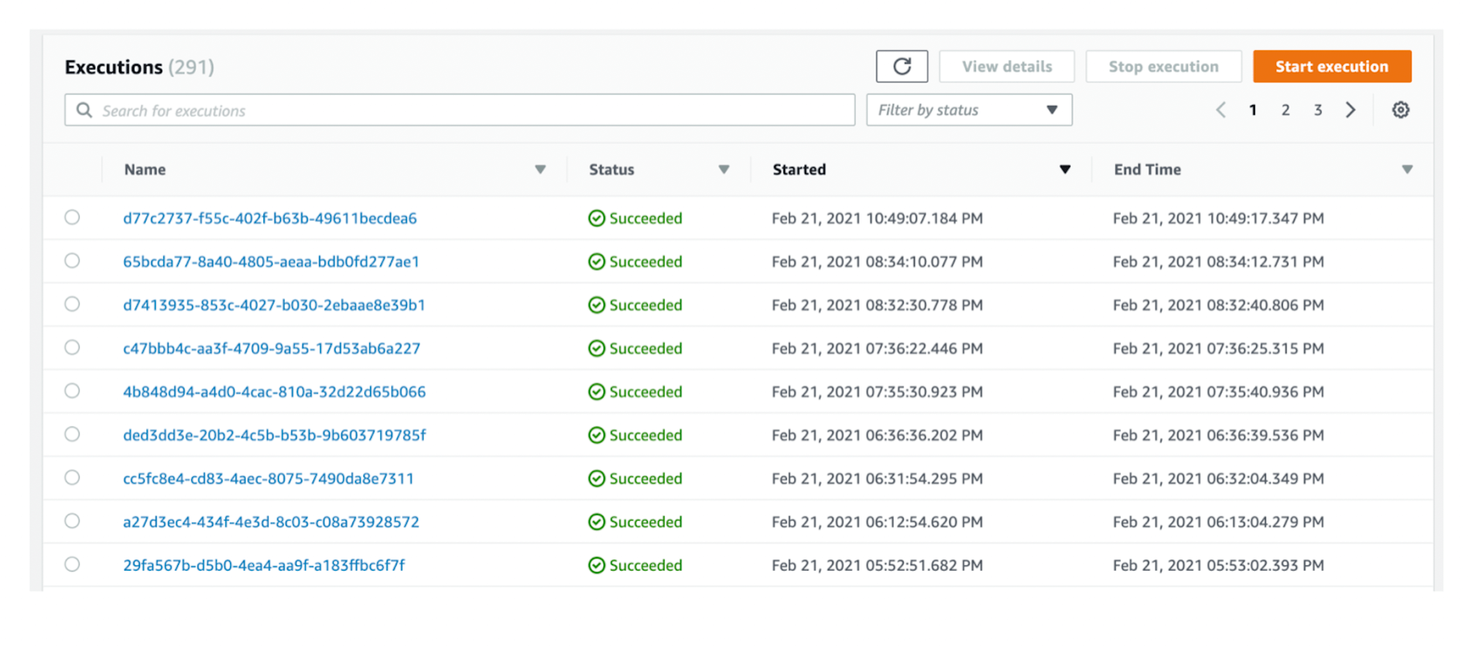Go to the previous page with the left chevron

1220,110
